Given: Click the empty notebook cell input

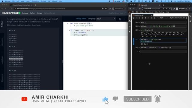Looking at the screenshot, I should pos(163,52).
